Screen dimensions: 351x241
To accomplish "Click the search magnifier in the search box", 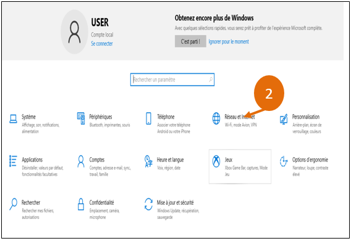I will coord(211,80).
